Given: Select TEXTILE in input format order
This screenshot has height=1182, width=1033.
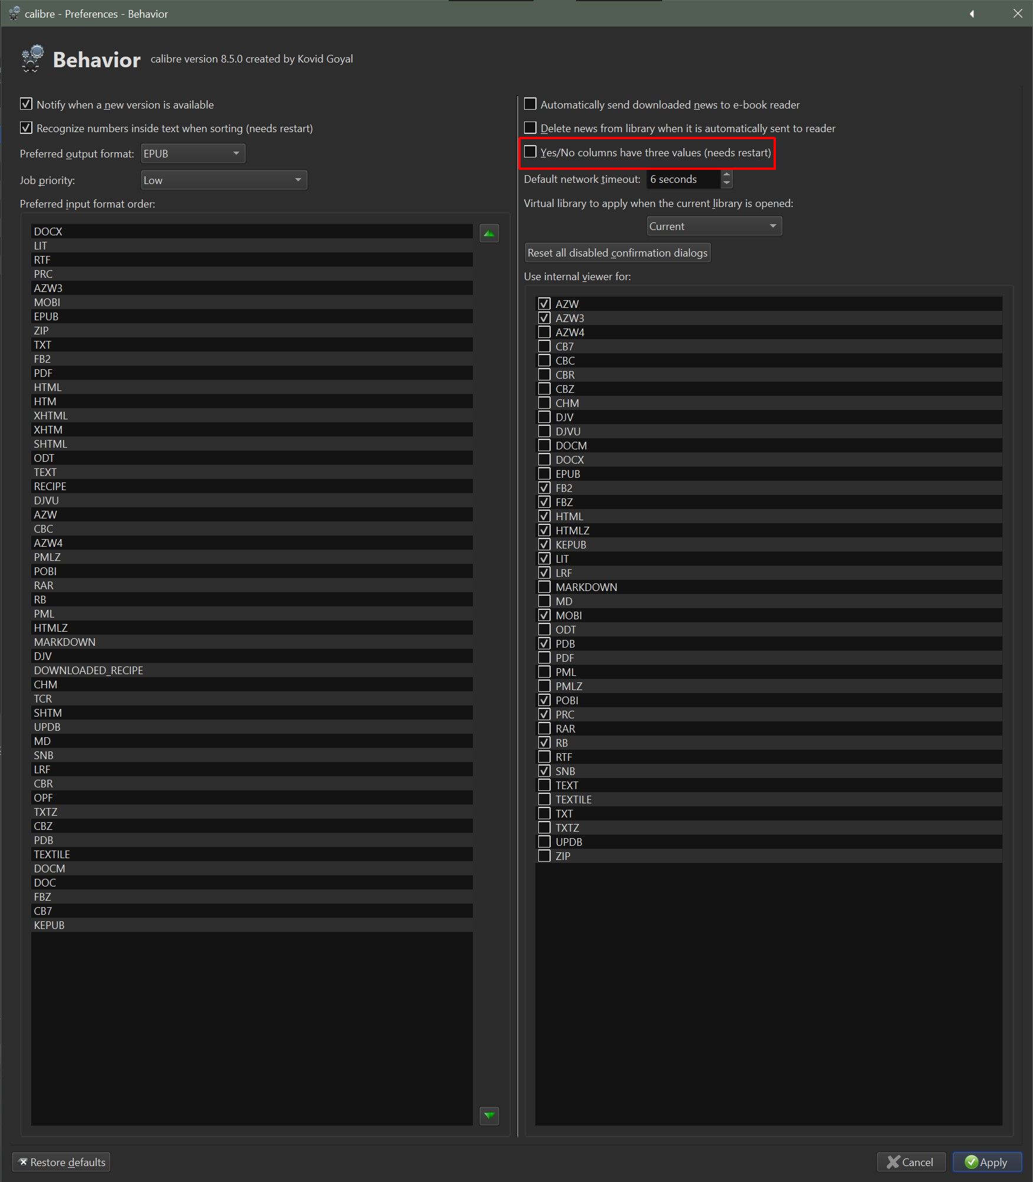Looking at the screenshot, I should (252, 854).
